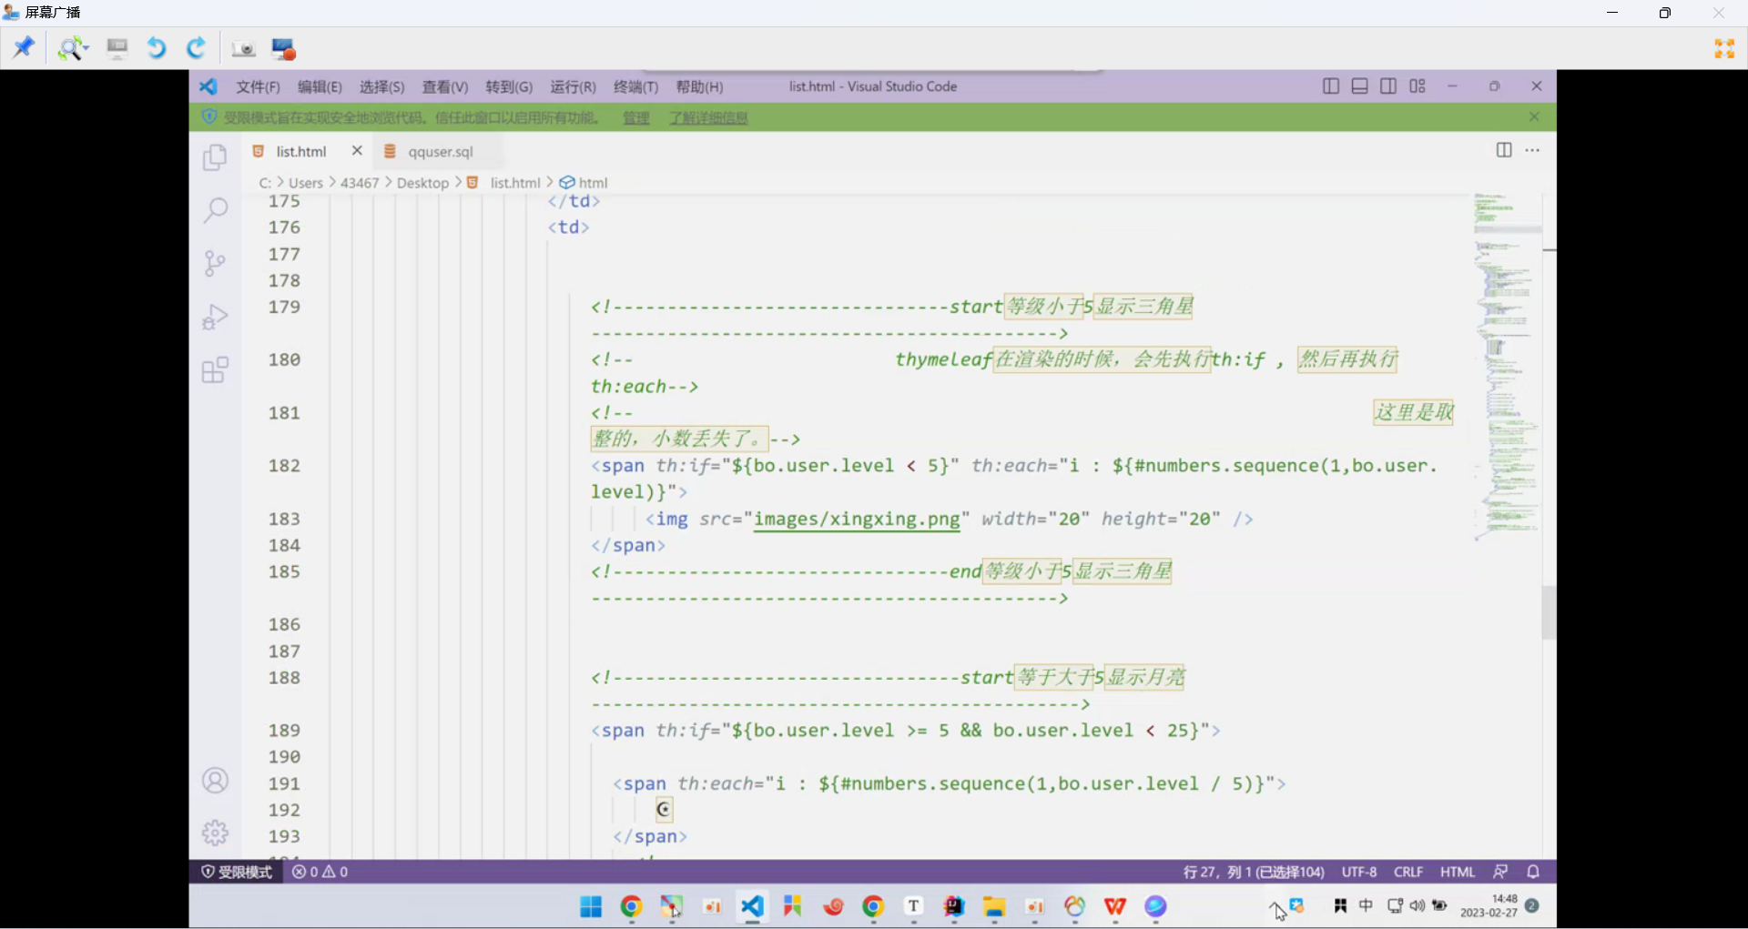Change UTF-8 encoding in status bar

coord(1358,872)
